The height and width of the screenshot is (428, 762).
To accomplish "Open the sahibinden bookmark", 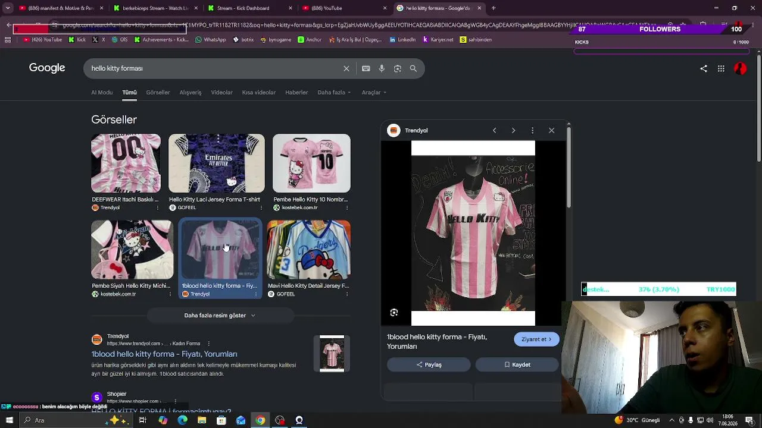I will [476, 40].
